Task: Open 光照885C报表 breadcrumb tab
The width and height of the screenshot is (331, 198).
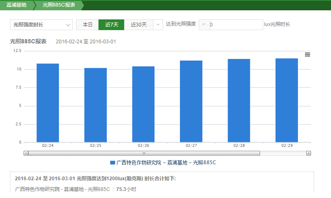Action: 59,5
